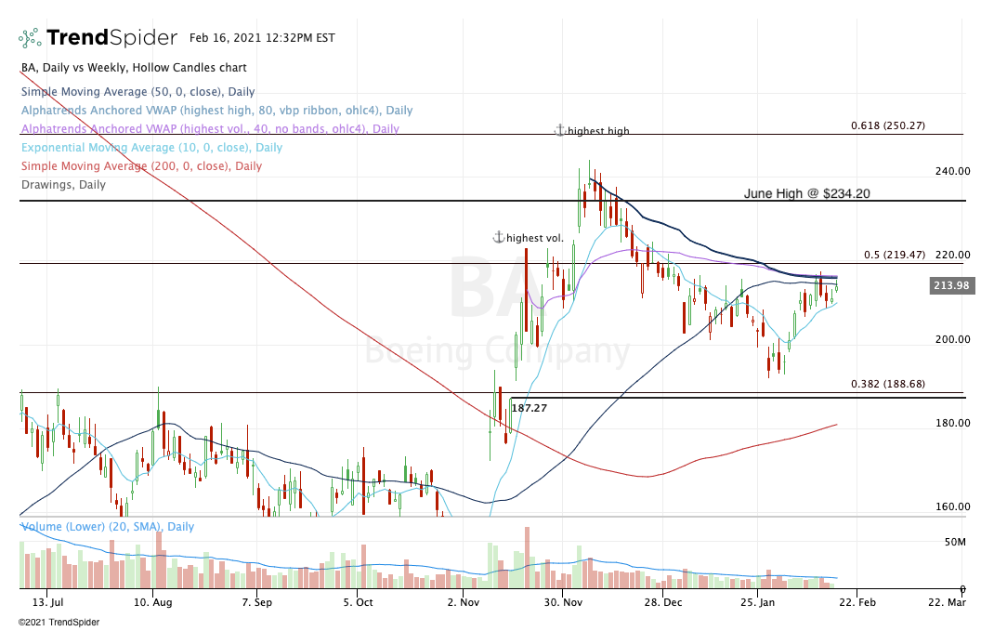Click the 7. Sep date axis label
This screenshot has height=631, width=994.
tap(256, 602)
